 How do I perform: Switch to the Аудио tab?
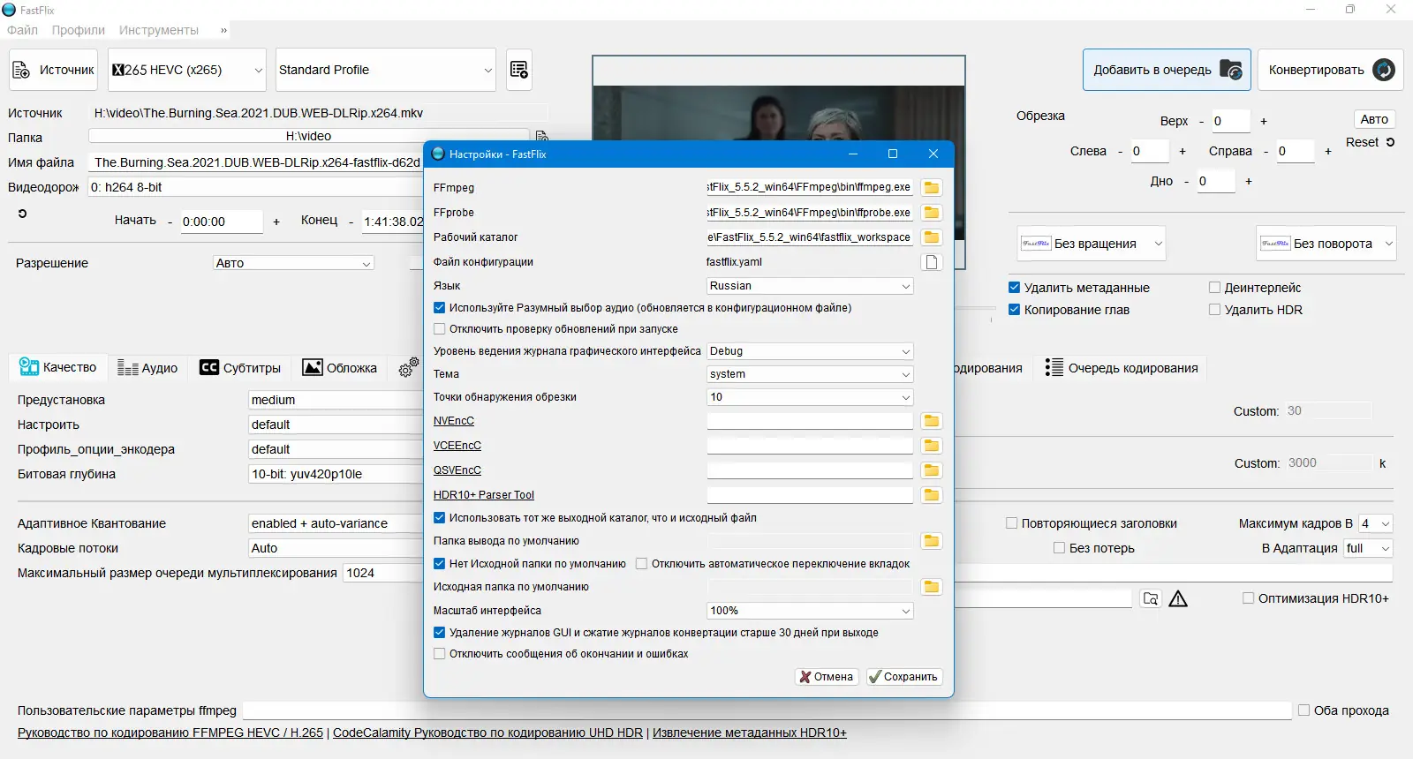point(147,368)
